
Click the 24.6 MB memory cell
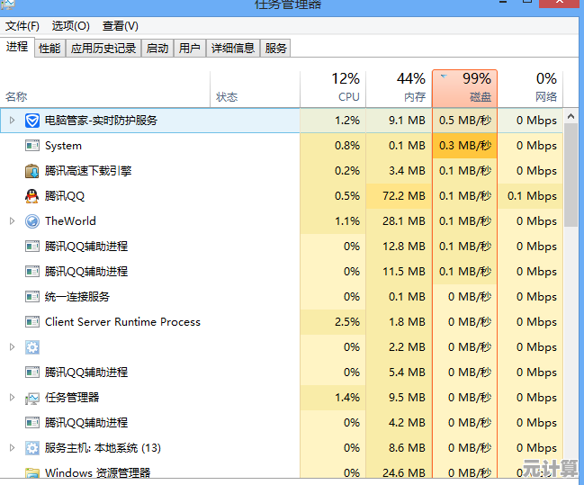[x=399, y=472]
